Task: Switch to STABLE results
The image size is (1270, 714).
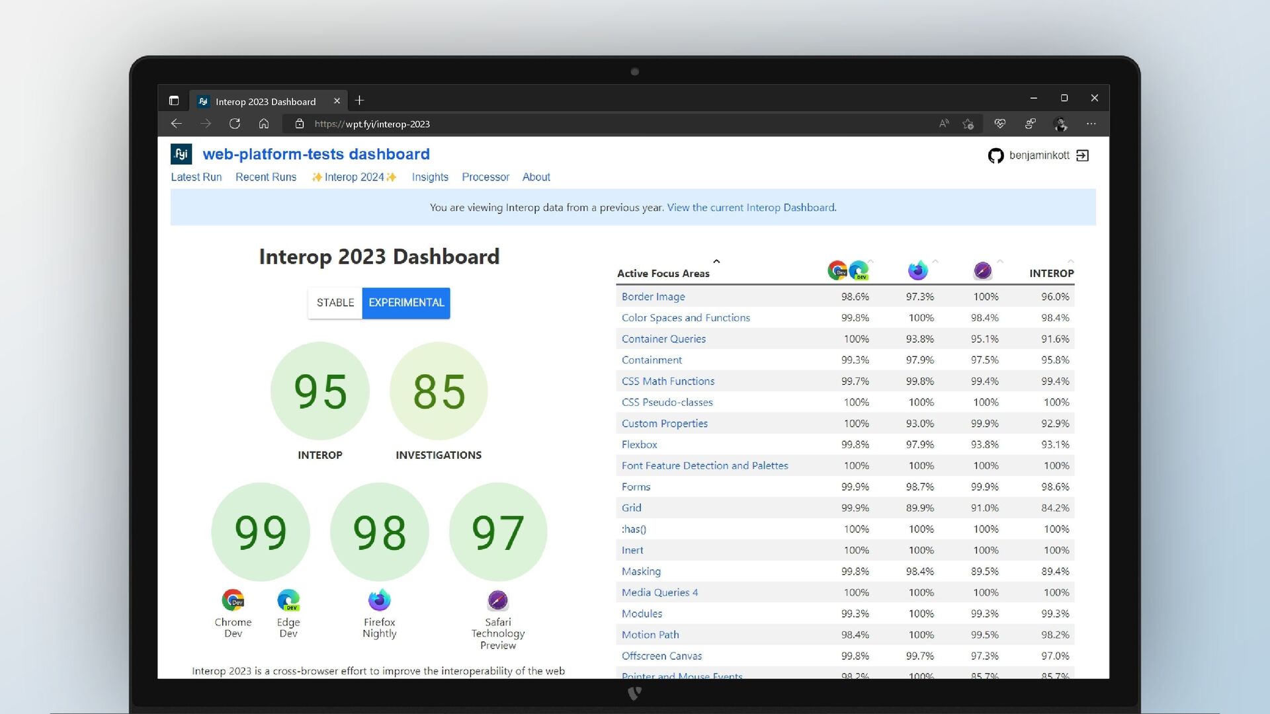Action: pyautogui.click(x=335, y=303)
